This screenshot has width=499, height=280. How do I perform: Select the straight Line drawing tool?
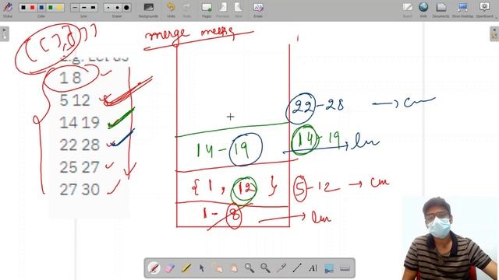pos(297,268)
